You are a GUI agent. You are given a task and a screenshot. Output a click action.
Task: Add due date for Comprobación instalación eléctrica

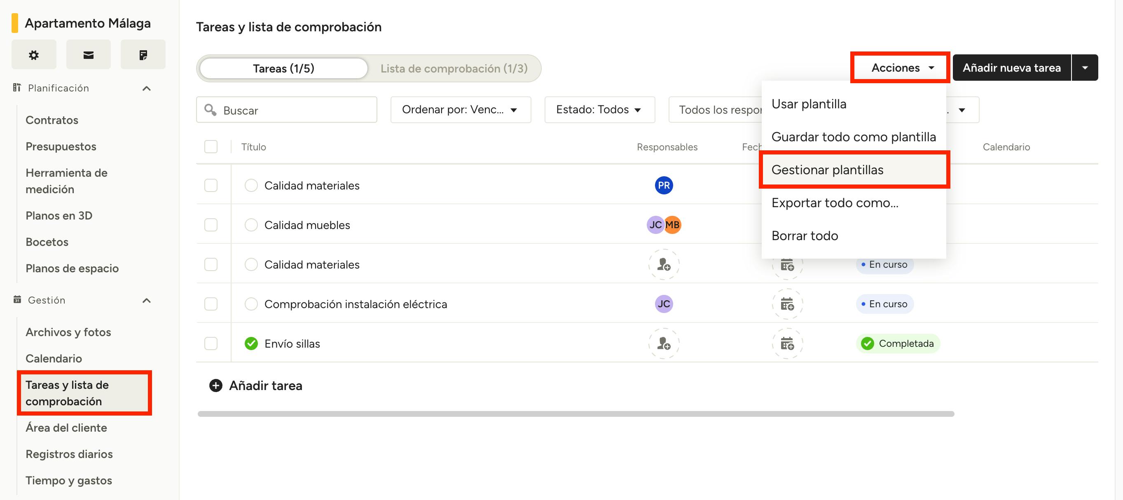[x=787, y=304]
